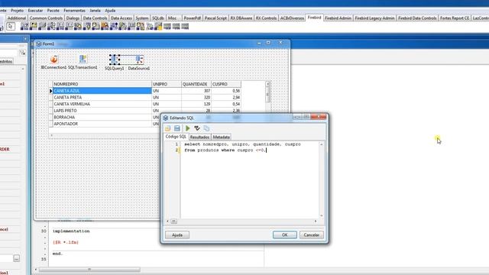
Task: Click CUSPRO column header in grid
Action: pyautogui.click(x=226, y=84)
